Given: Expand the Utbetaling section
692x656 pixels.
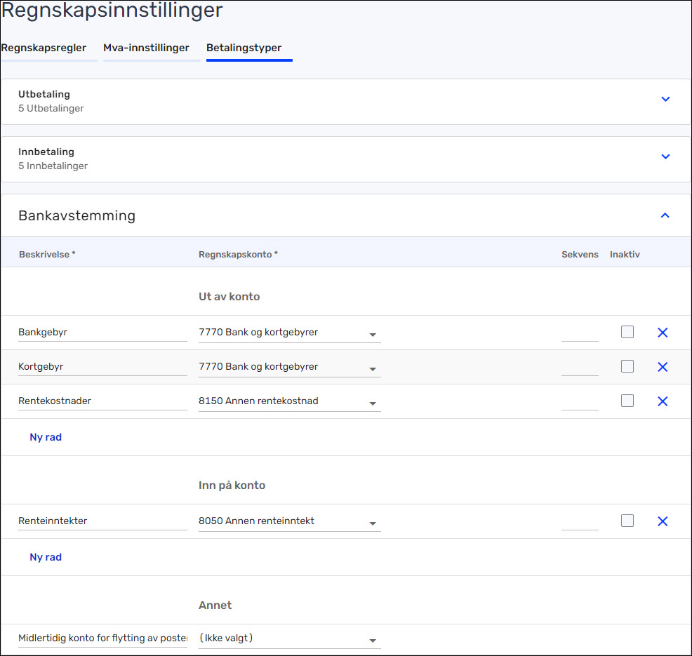Looking at the screenshot, I should pyautogui.click(x=665, y=99).
